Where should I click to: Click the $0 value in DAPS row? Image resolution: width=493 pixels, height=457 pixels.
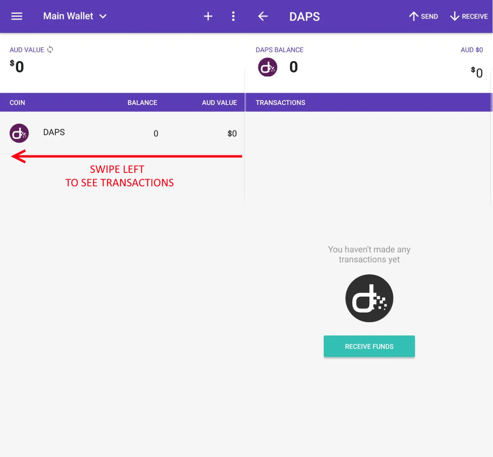pyautogui.click(x=232, y=134)
